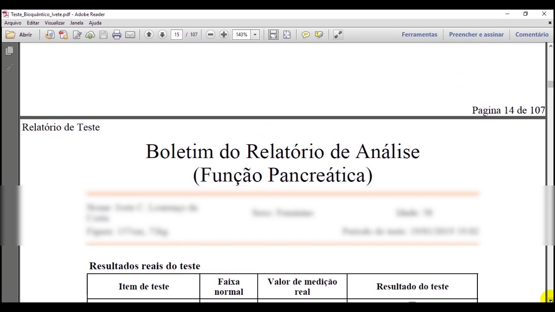
Task: Click the 'Item de teste' table header
Action: click(x=144, y=286)
